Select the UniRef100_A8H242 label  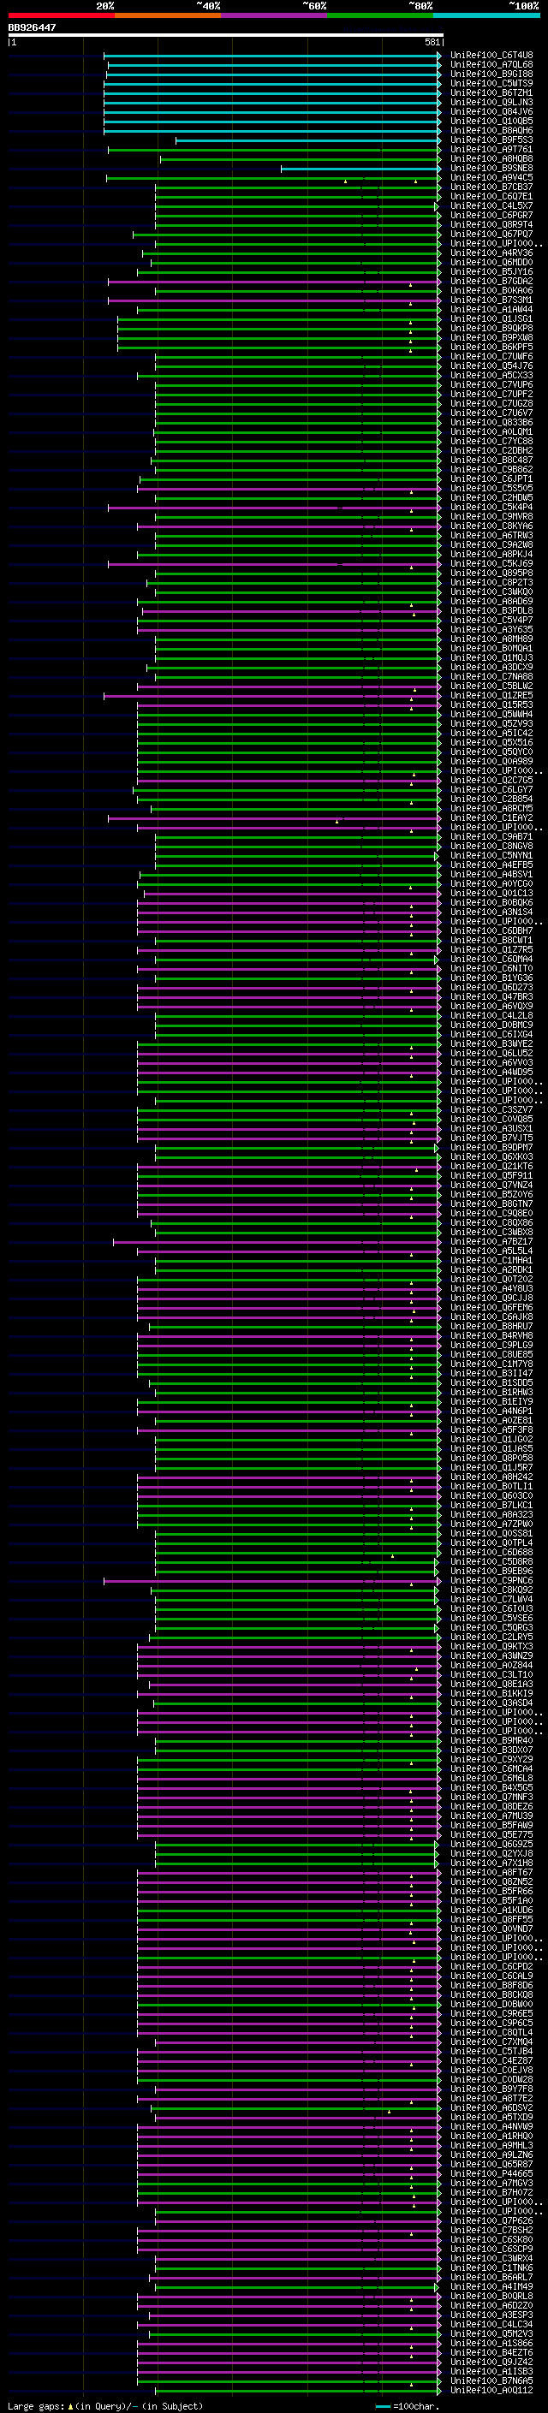(x=491, y=1477)
